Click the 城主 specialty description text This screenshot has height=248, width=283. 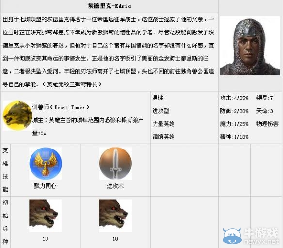(88, 127)
